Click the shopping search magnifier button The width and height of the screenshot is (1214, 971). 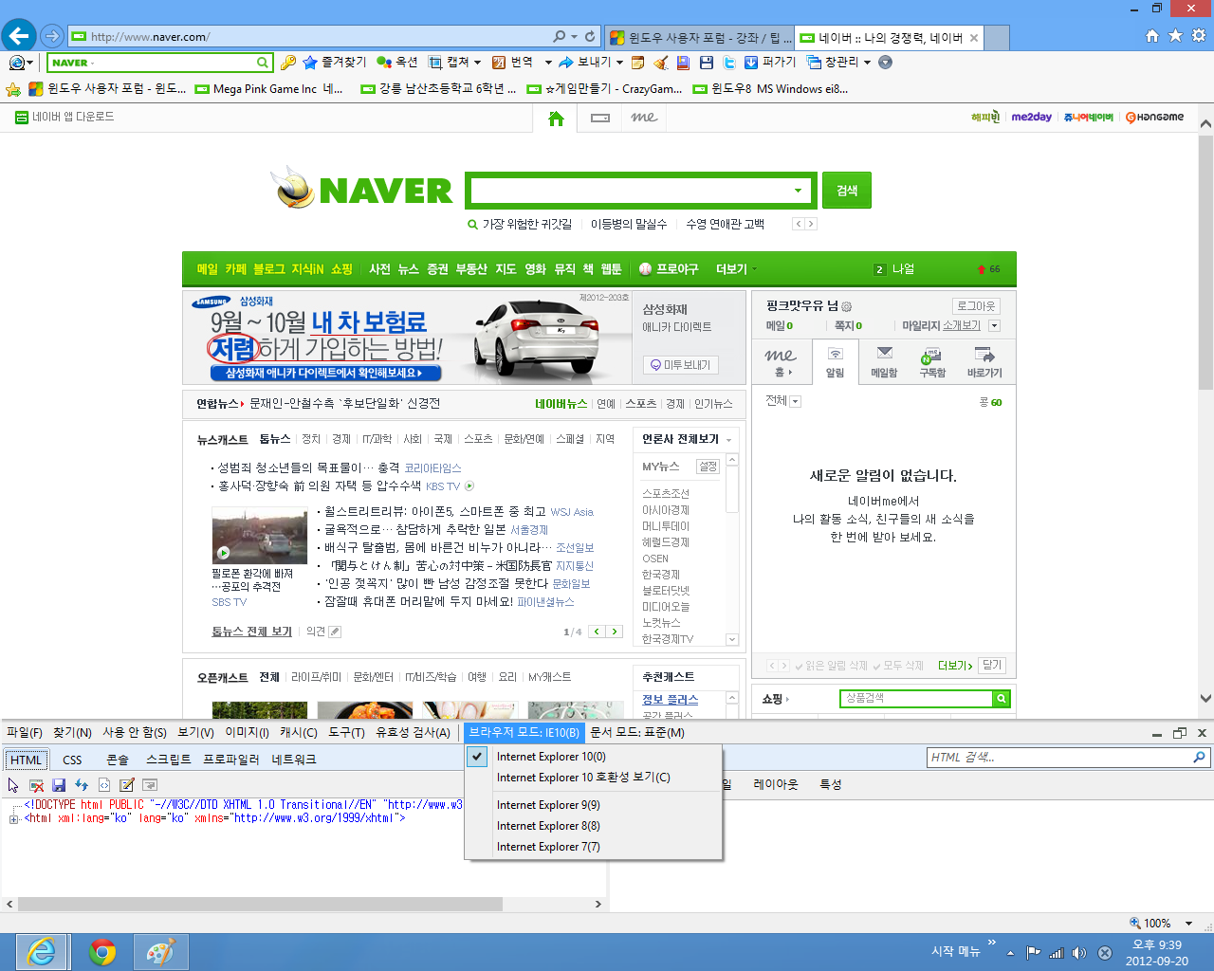click(1001, 699)
